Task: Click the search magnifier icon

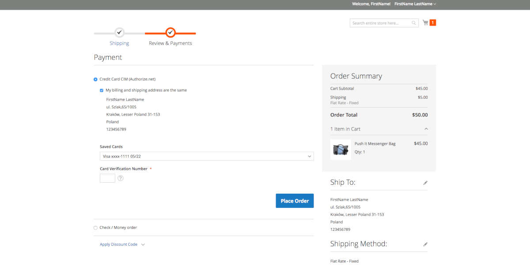Action: click(414, 23)
